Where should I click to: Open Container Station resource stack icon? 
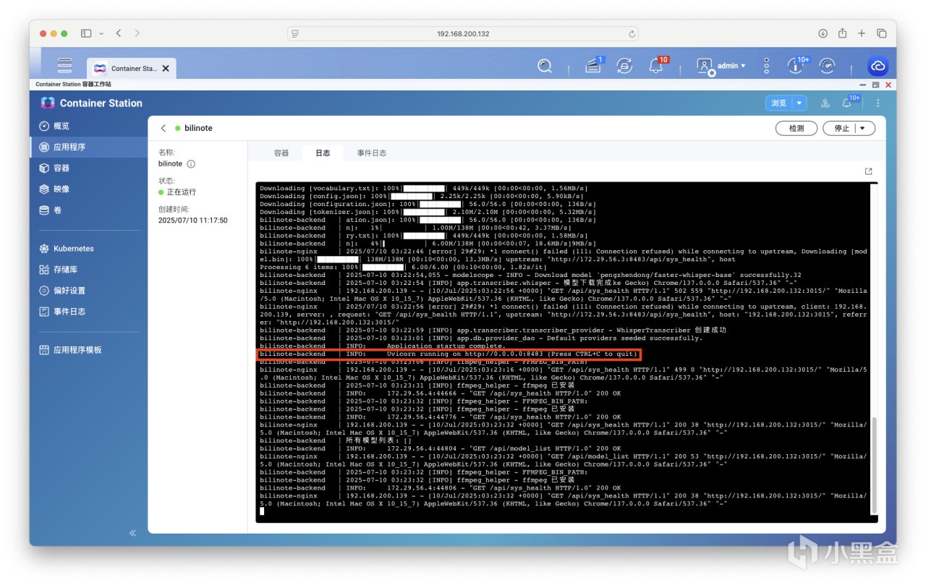click(x=825, y=103)
